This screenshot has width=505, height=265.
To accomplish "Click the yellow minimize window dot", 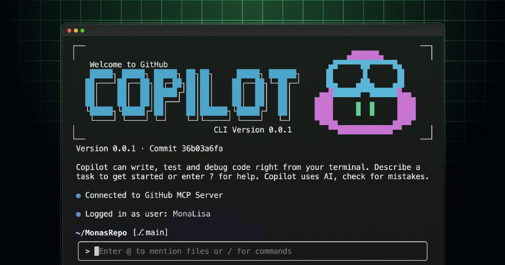I will click(x=76, y=30).
